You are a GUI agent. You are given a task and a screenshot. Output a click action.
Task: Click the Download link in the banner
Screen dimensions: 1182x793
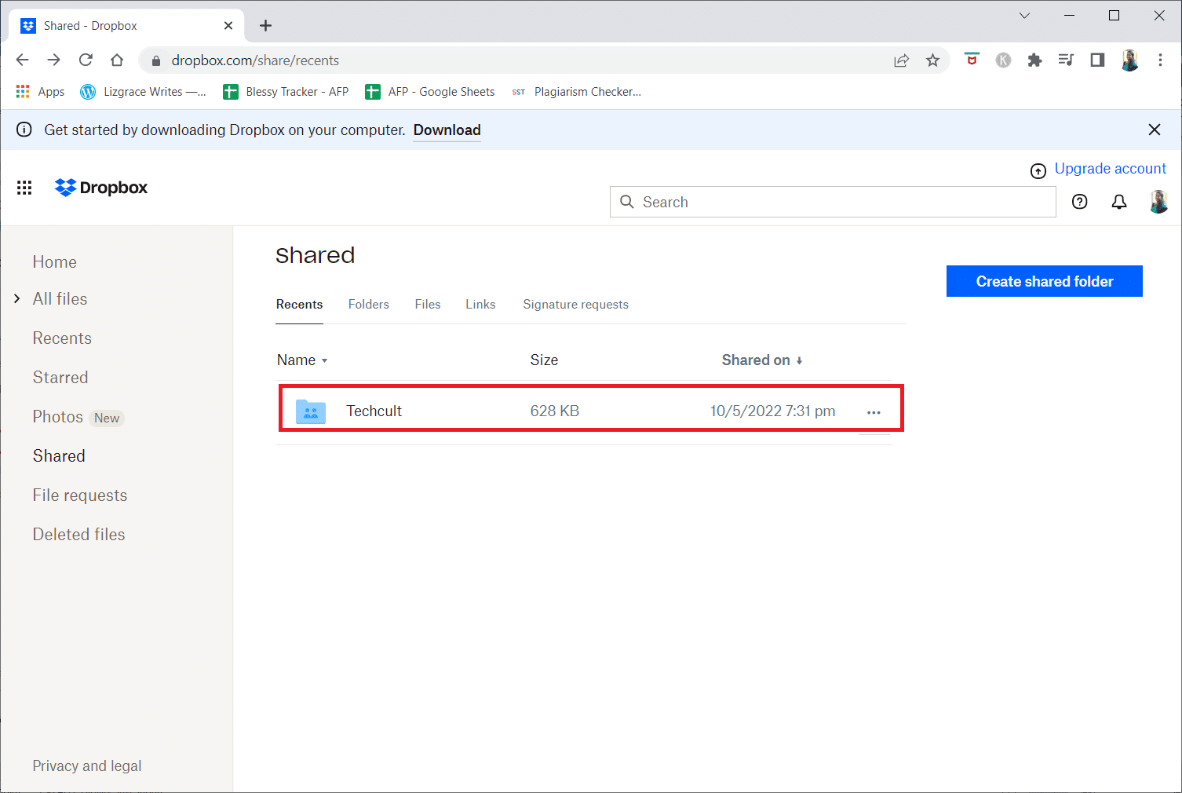(447, 130)
